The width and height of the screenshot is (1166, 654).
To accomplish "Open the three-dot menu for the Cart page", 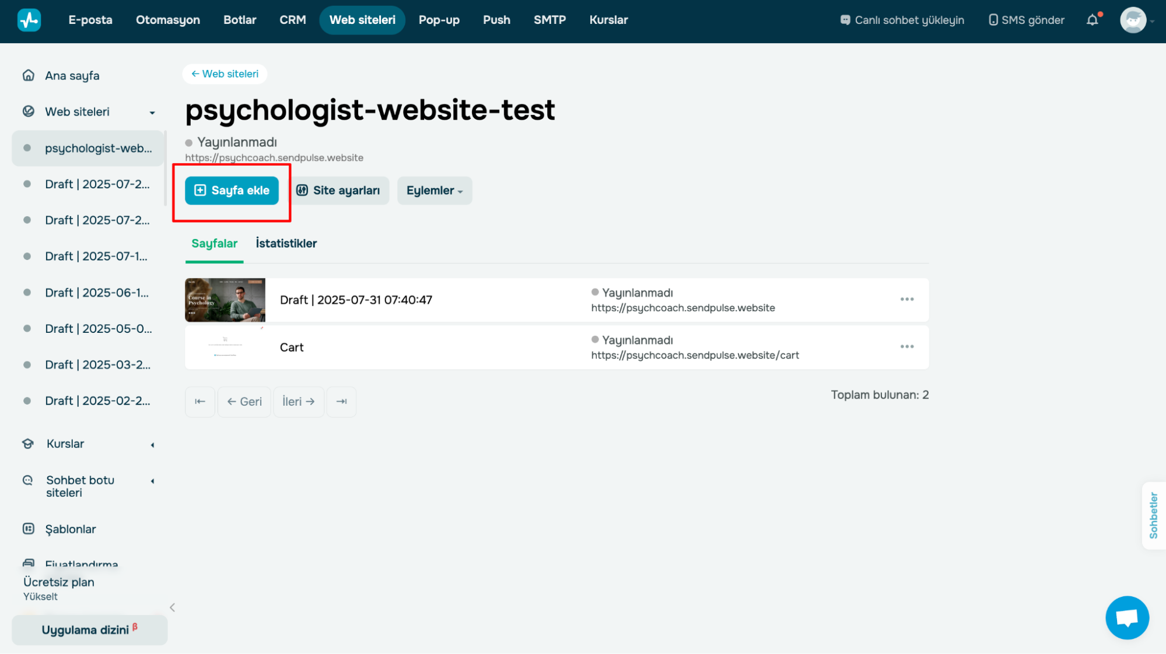I will (x=906, y=346).
